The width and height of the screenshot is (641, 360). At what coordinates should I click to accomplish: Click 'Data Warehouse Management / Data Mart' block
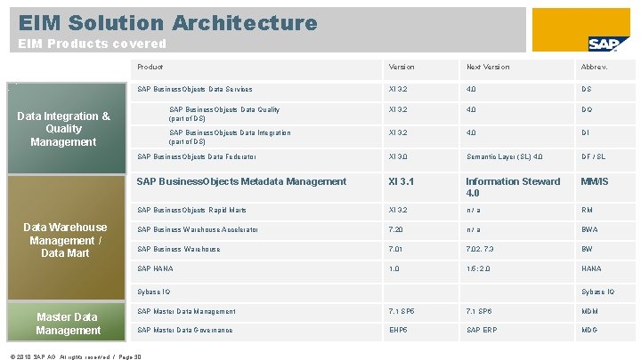click(x=67, y=238)
